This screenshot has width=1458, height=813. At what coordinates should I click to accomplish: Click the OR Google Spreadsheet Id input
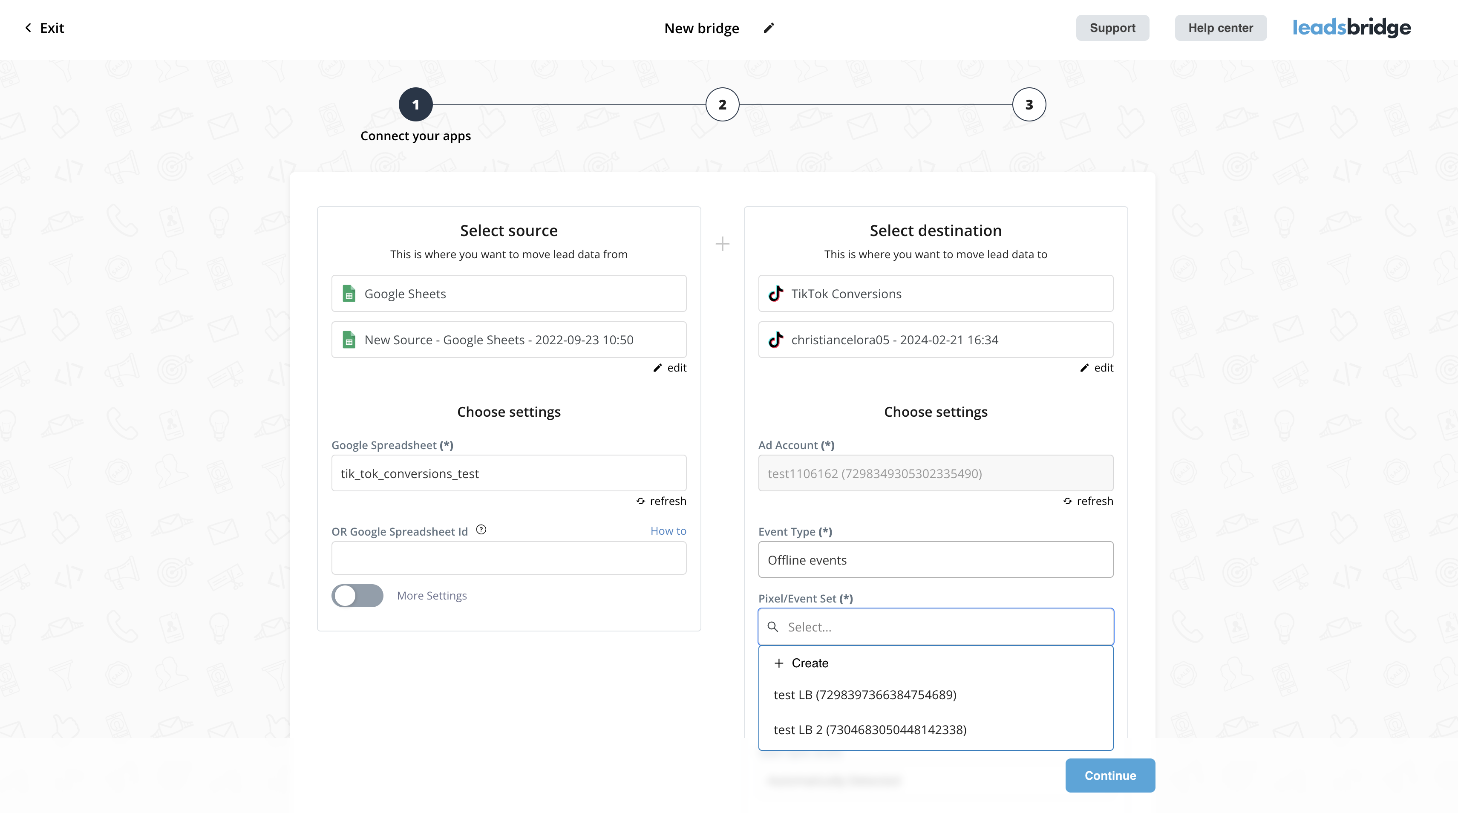click(x=509, y=558)
